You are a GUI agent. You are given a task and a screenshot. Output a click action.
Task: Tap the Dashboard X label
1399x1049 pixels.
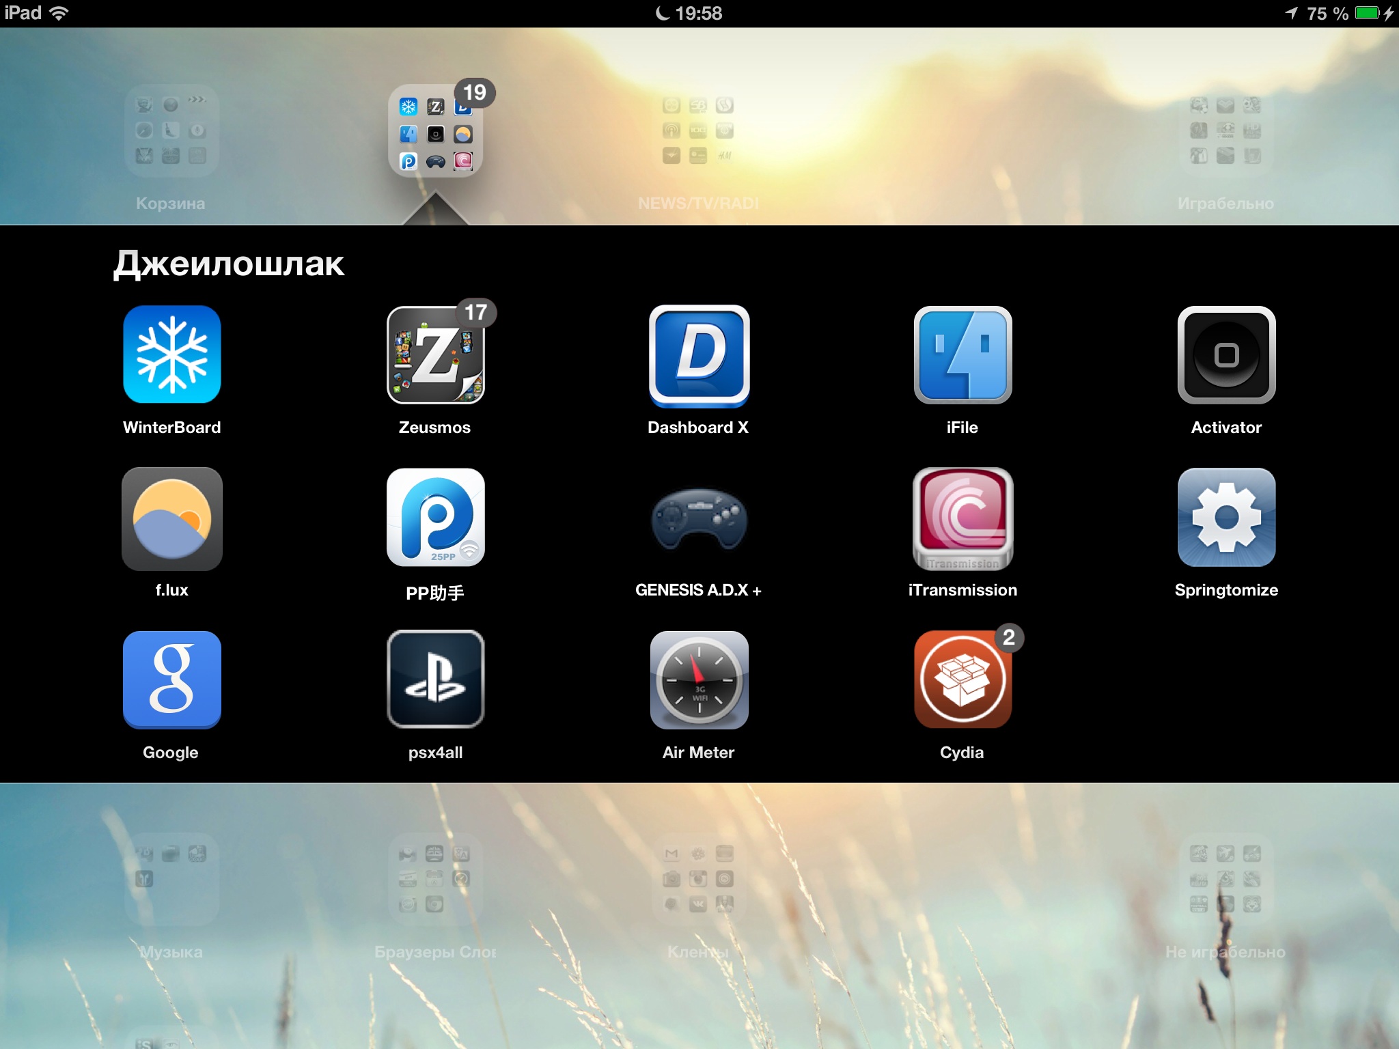tap(698, 428)
